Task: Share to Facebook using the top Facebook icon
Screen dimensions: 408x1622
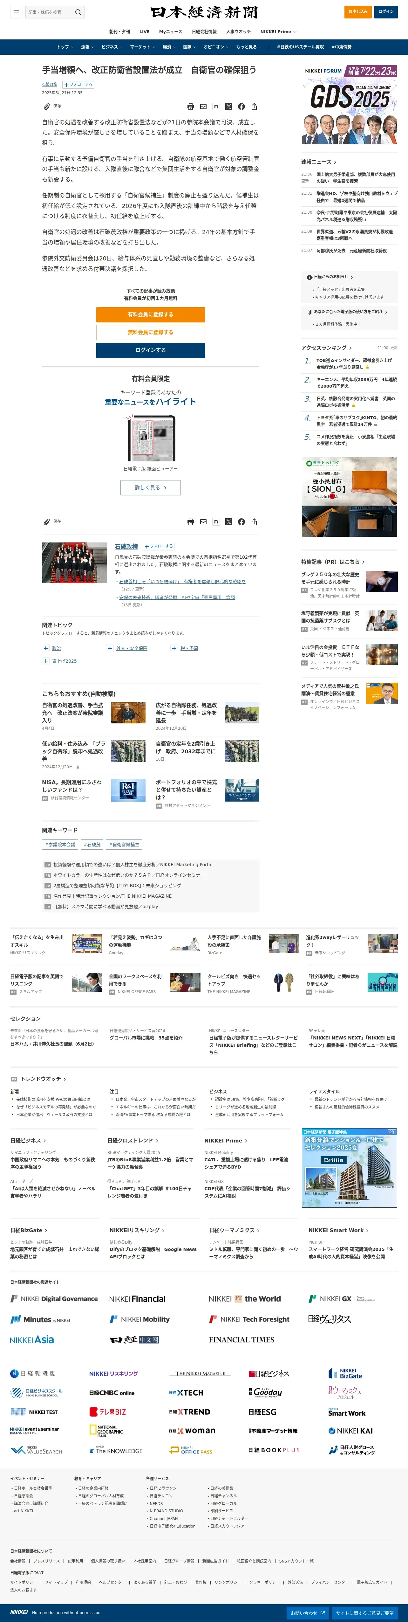Action: (x=241, y=107)
